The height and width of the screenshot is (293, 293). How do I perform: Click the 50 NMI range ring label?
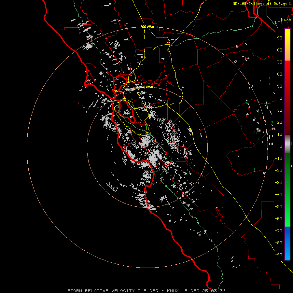[147, 87]
